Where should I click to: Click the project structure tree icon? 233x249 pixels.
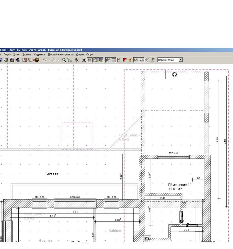pyautogui.click(x=18, y=60)
